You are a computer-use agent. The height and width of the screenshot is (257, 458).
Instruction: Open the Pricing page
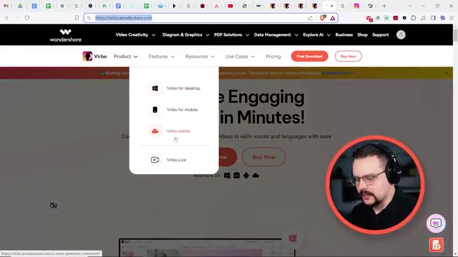click(x=273, y=56)
